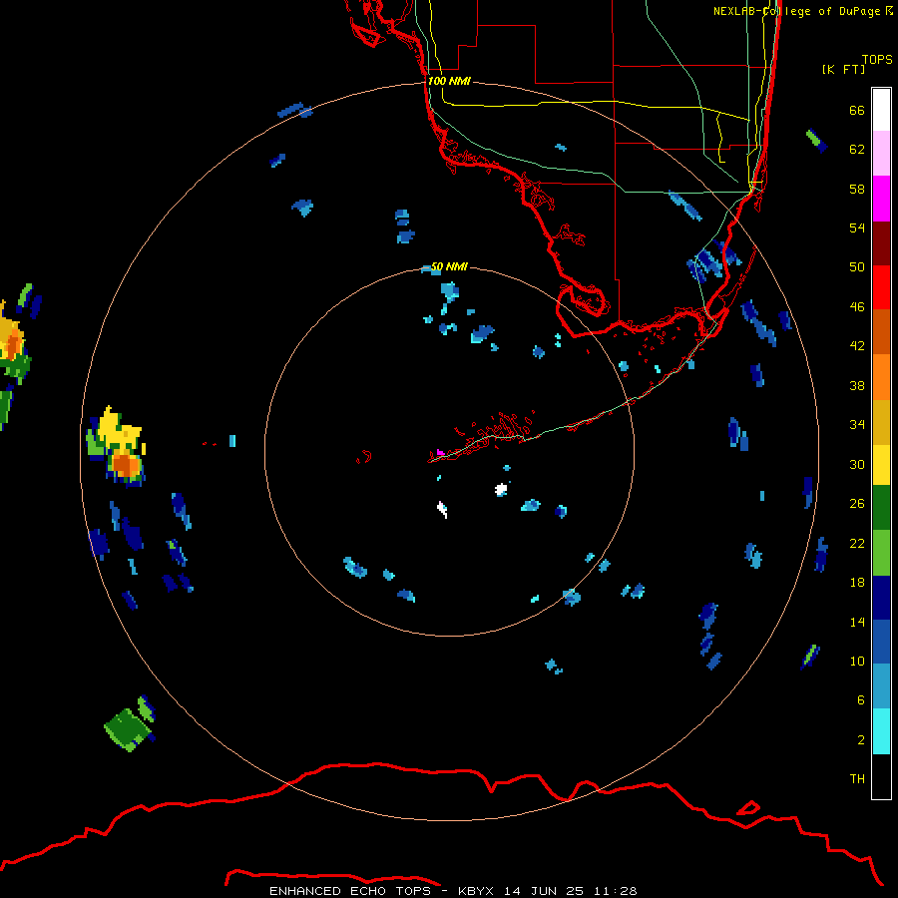Click the legend value 2
This screenshot has height=898, width=898.
(x=860, y=739)
